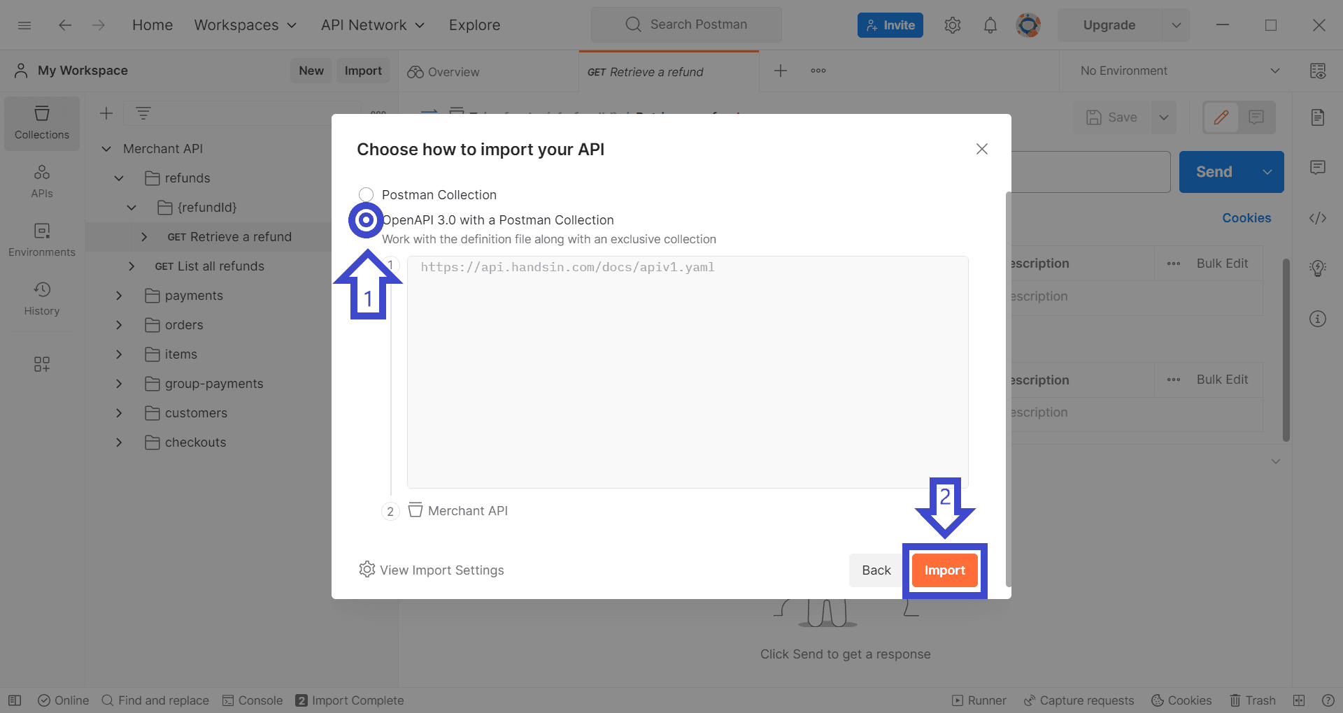Open the Runner from status bar
The height and width of the screenshot is (713, 1343).
979,700
